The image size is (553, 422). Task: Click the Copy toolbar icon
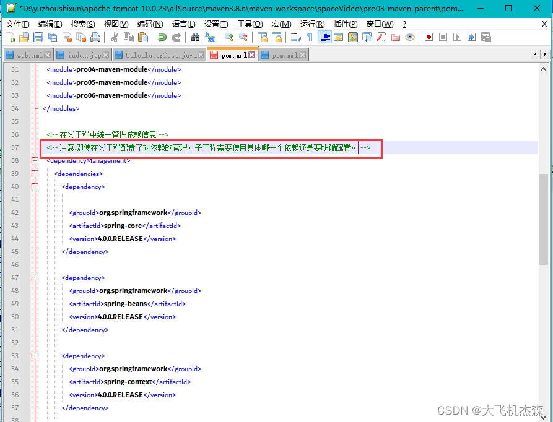[x=129, y=37]
